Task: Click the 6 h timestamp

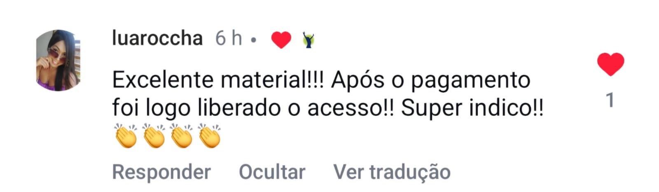Action: 229,38
